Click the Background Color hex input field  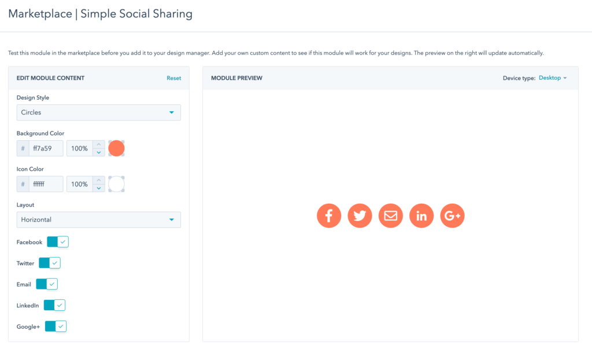tap(46, 149)
